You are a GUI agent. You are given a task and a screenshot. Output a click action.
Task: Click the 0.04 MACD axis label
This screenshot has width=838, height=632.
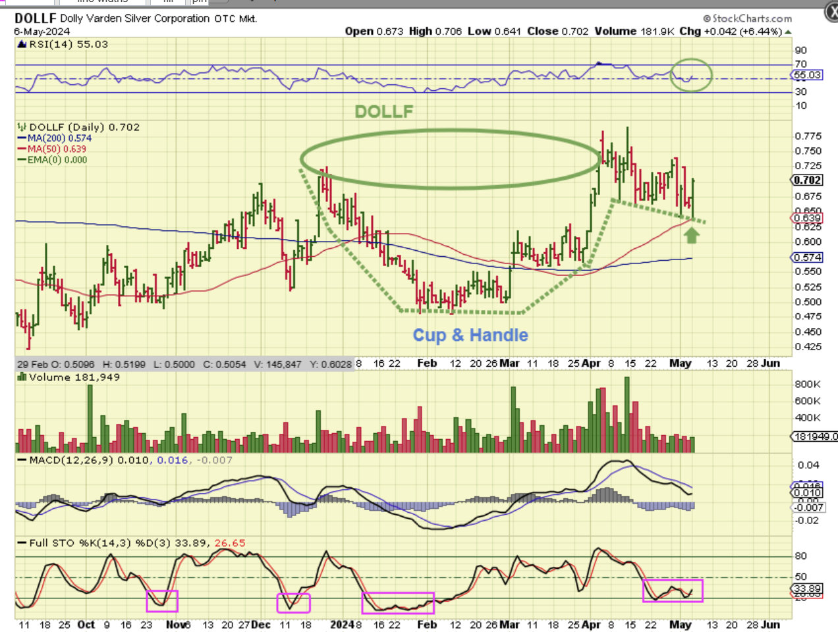808,465
